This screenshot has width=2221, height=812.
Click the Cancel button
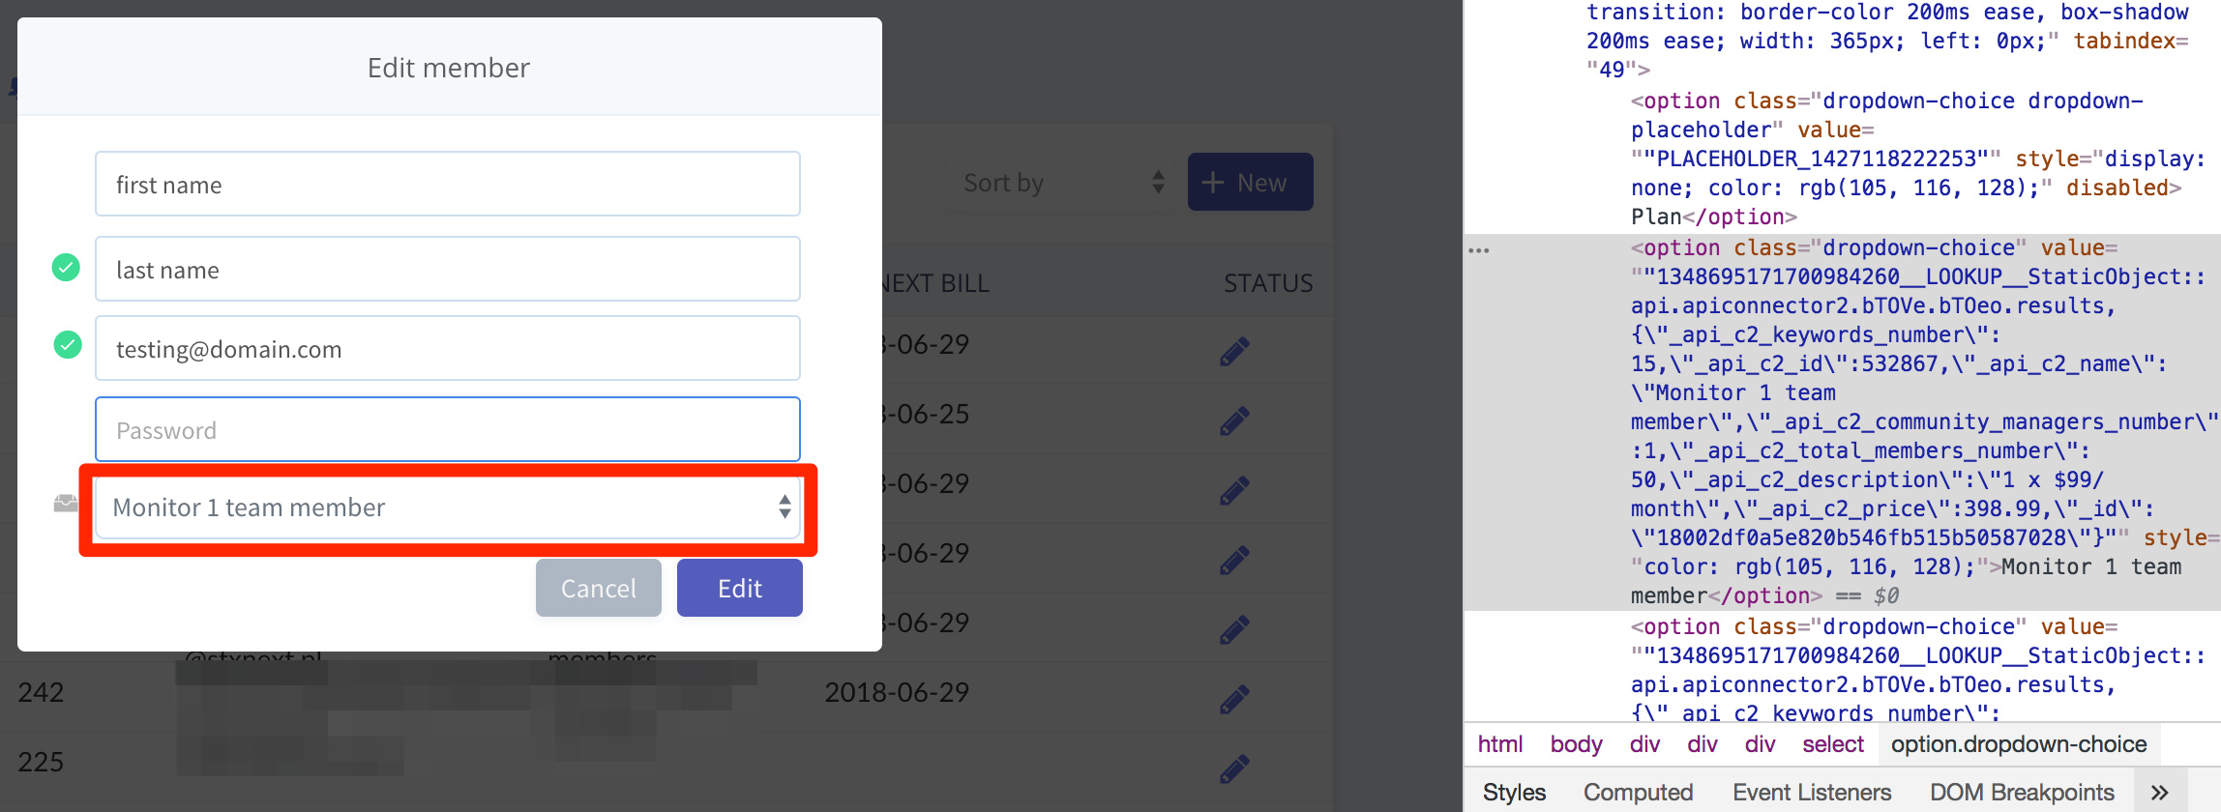(x=599, y=588)
